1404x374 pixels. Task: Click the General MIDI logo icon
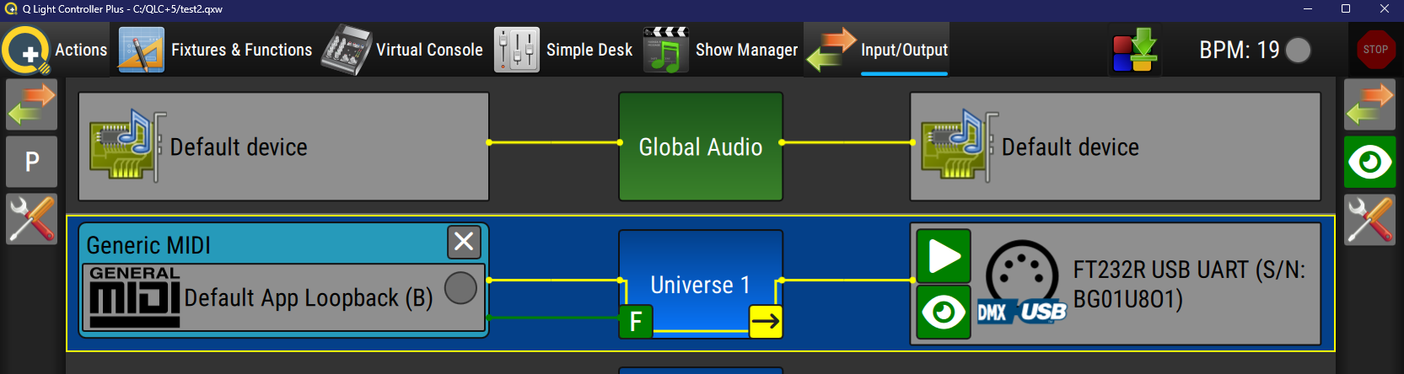pos(134,297)
